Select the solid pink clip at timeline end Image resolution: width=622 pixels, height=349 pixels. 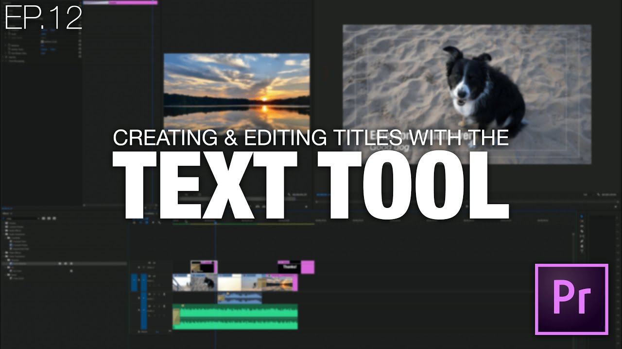click(308, 267)
